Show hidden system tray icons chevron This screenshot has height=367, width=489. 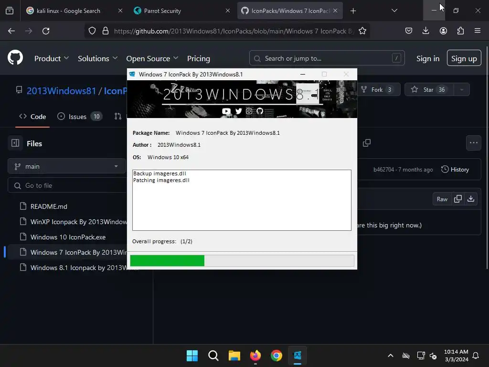[390, 356]
